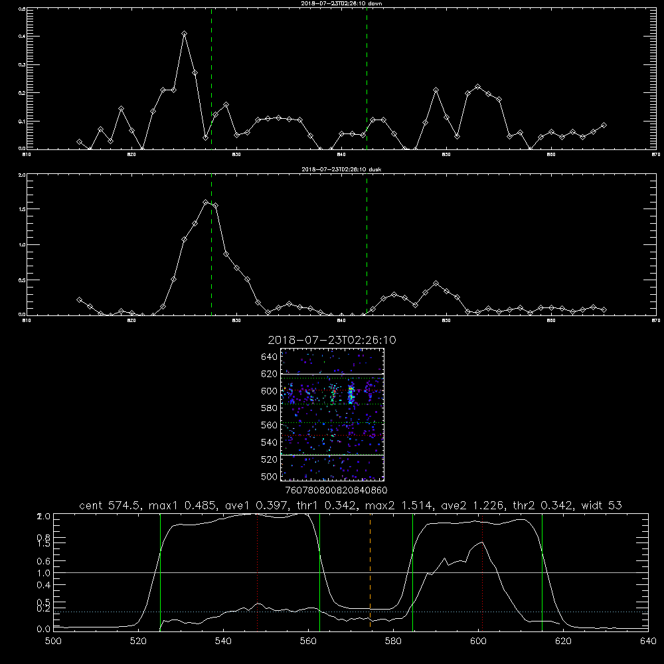664x664 pixels.
Task: Click the red dotted line near 548 in bottom plot
Action: 258,572
